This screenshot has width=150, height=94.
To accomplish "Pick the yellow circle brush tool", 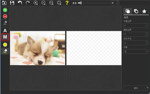I will tap(5, 45).
